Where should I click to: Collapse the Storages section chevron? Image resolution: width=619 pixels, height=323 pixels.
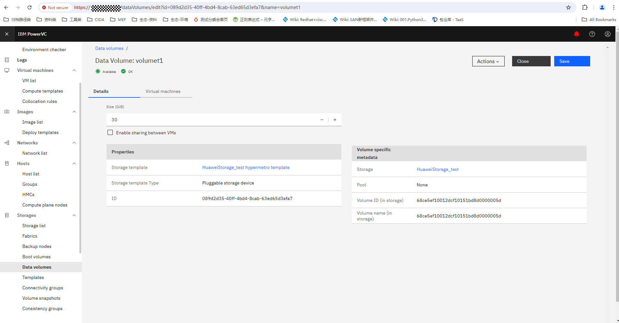point(74,215)
